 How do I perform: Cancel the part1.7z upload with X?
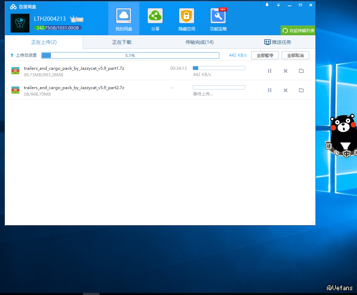tap(285, 71)
